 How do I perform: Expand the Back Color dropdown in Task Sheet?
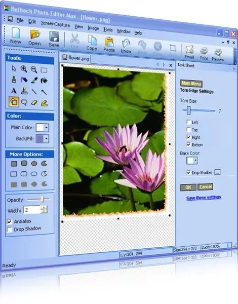click(x=195, y=161)
